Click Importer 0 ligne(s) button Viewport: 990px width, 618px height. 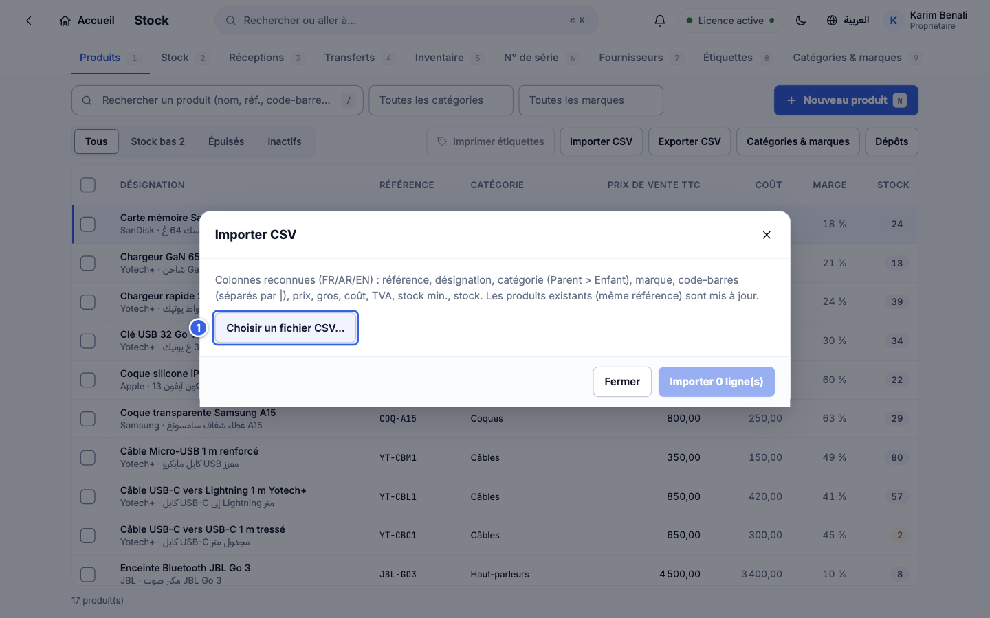(716, 382)
